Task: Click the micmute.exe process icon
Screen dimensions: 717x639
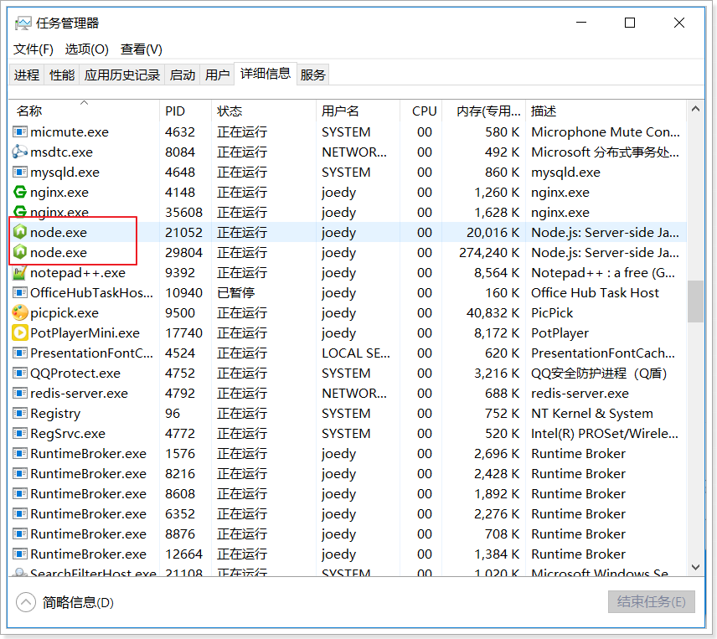Action: pos(19,132)
